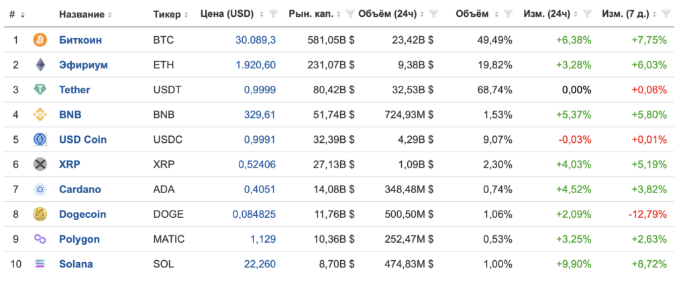Open filter for Изм. (24ч) column

(588, 15)
